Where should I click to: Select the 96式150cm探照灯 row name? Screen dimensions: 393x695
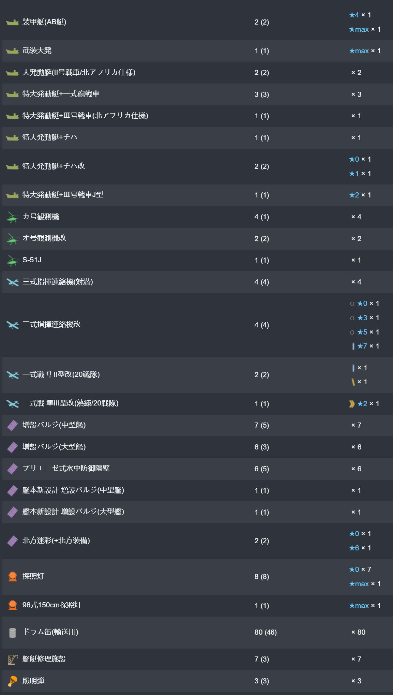tap(52, 605)
